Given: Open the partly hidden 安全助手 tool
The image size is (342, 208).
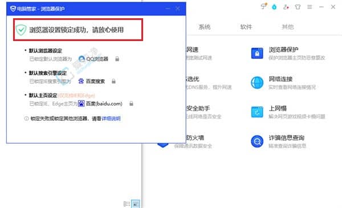Looking at the screenshot, I should coord(198,108).
